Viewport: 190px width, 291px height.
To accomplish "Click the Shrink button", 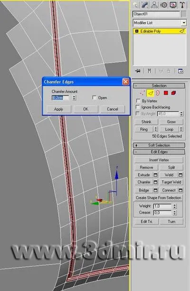I will pos(146,122).
